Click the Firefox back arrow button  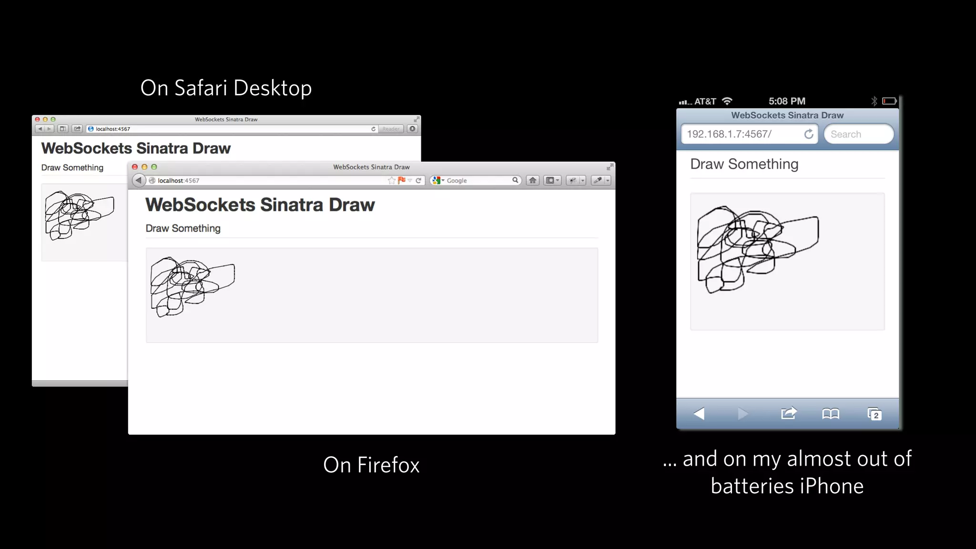point(138,180)
